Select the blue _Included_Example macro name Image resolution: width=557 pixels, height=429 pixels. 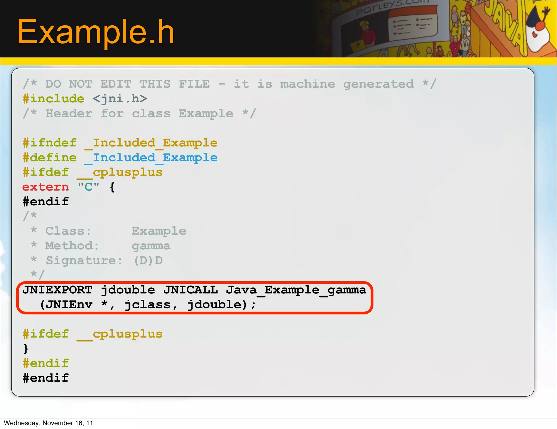(151, 158)
